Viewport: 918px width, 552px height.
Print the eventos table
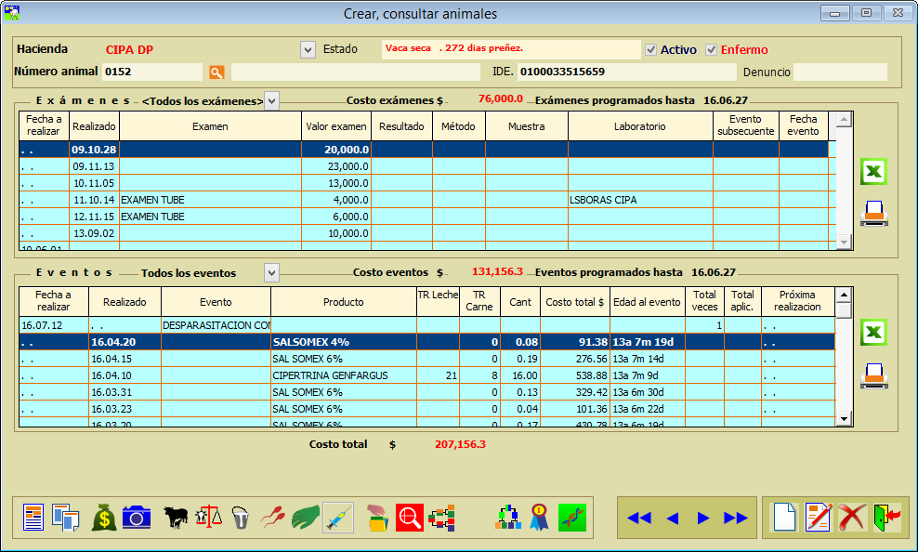tap(873, 375)
